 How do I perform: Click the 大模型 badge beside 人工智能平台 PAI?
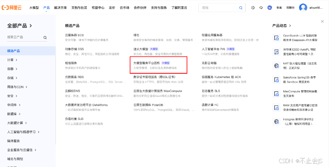point(231,49)
